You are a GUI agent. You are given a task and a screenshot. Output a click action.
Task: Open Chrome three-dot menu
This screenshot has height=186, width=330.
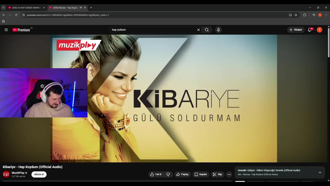pyautogui.click(x=326, y=15)
